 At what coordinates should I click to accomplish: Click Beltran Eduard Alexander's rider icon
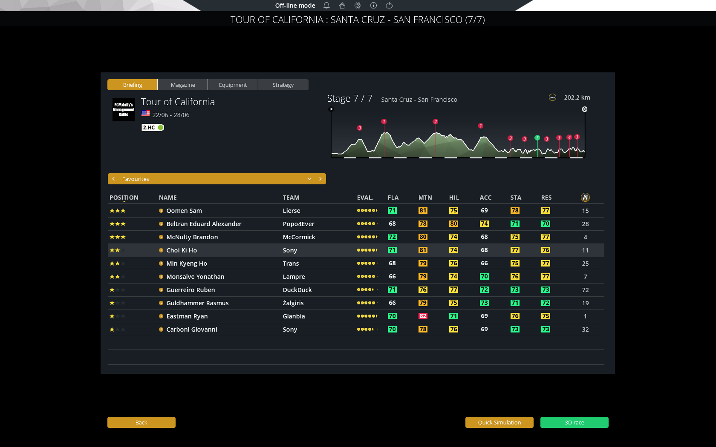[x=161, y=224]
